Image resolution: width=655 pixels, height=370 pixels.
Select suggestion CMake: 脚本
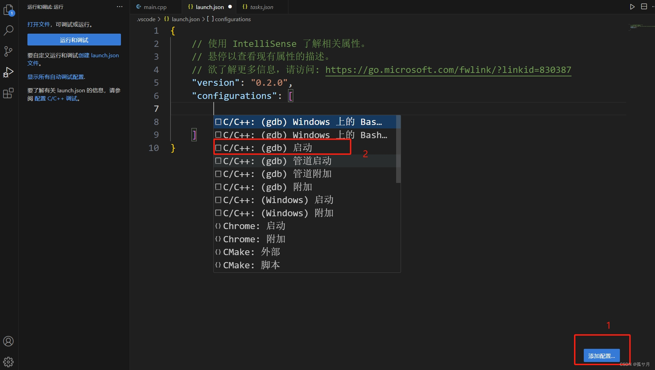305,265
